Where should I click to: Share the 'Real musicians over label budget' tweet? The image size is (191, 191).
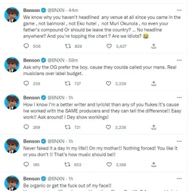154,84
